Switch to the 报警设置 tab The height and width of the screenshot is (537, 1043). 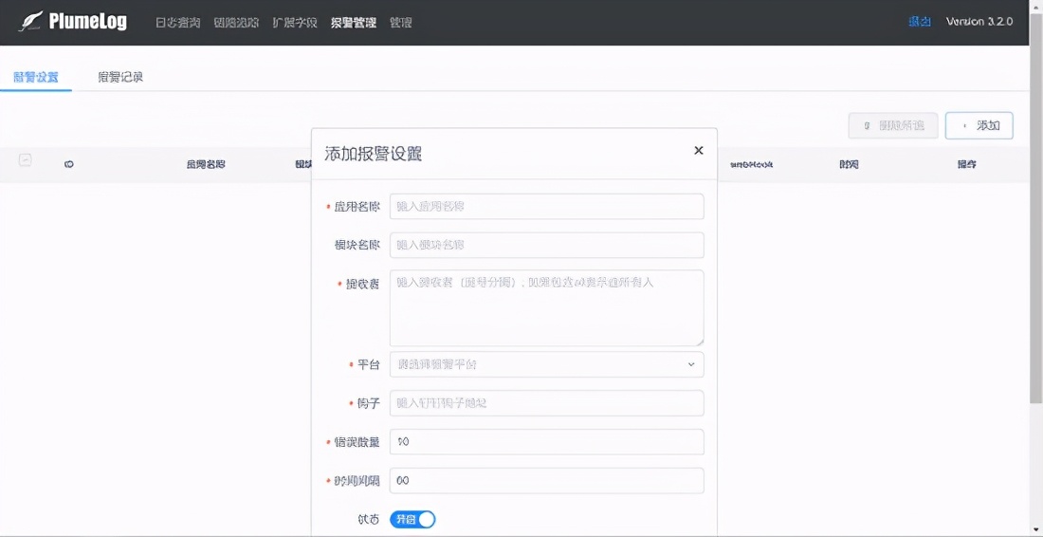click(36, 77)
